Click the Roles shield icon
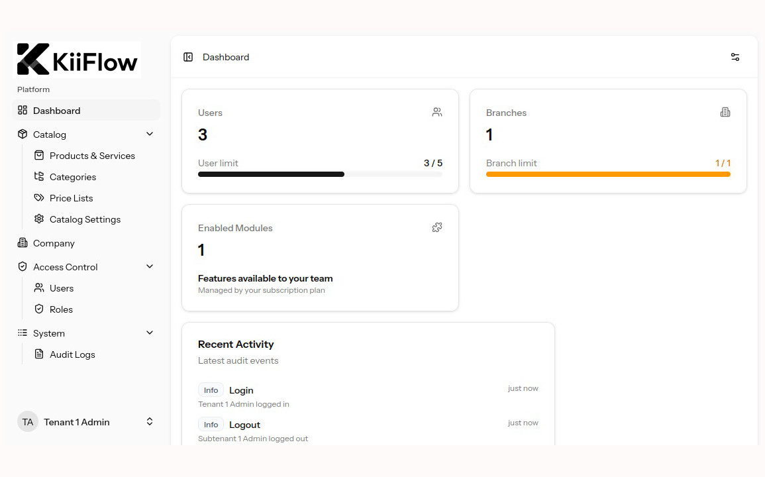The height and width of the screenshot is (477, 765). coord(40,309)
